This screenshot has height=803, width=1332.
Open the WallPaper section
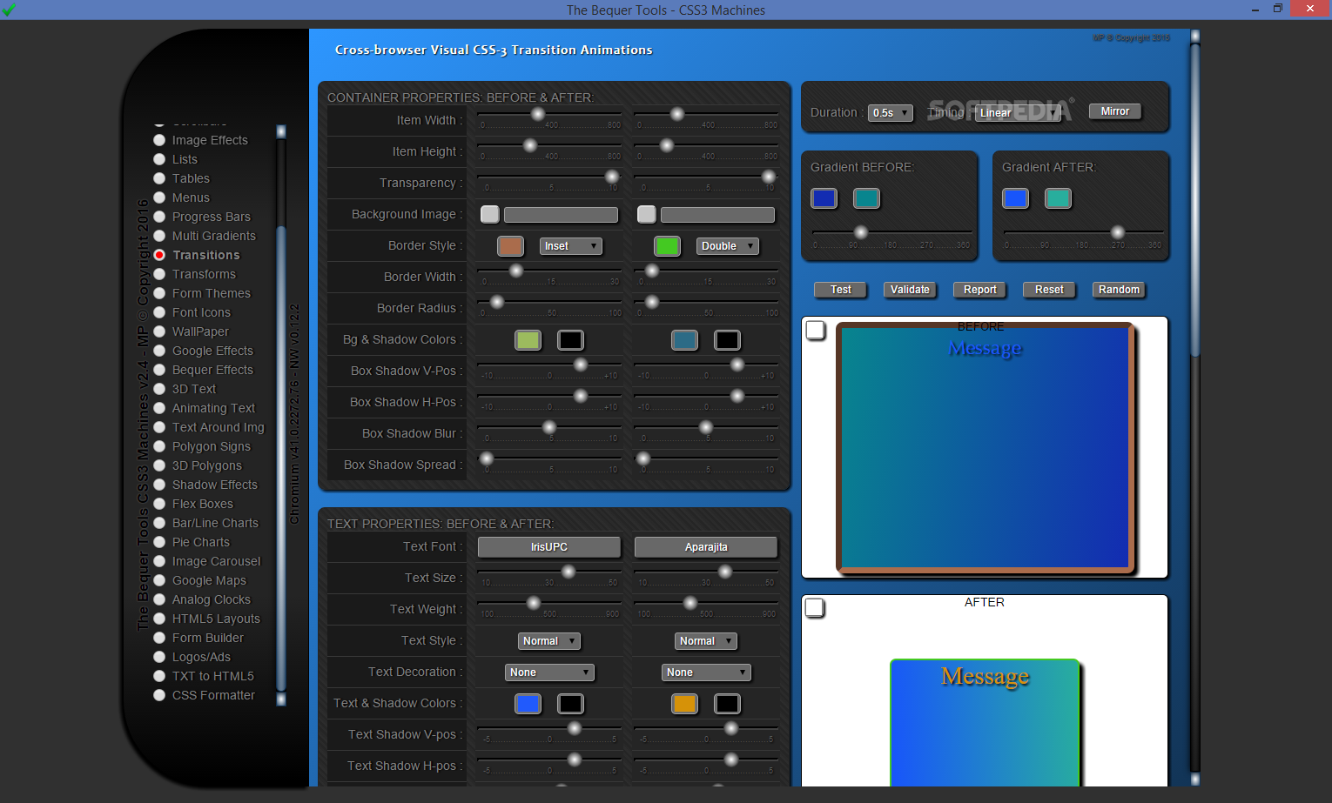pyautogui.click(x=200, y=331)
